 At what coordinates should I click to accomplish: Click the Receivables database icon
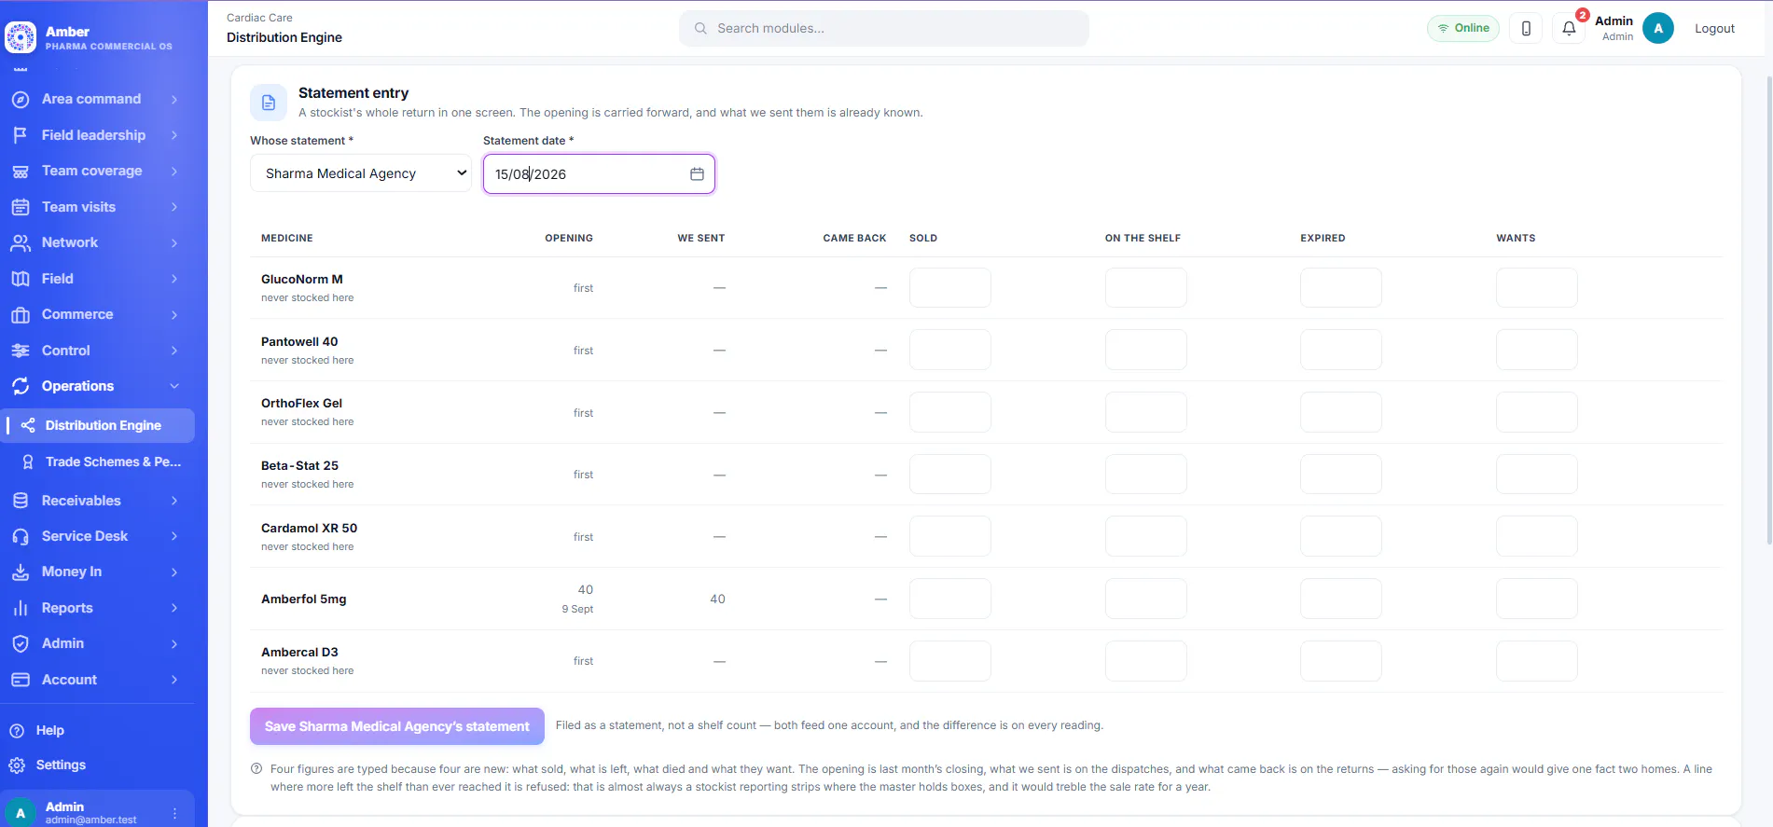click(21, 501)
